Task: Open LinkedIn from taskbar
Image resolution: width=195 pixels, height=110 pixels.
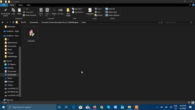Action: pos(122,107)
